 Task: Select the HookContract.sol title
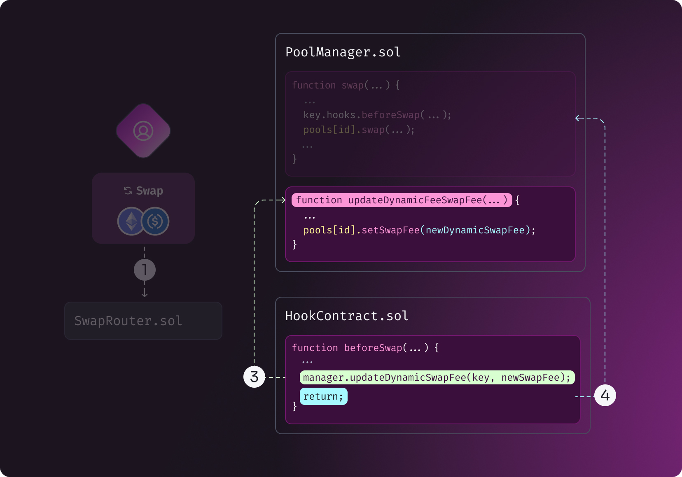pos(346,316)
